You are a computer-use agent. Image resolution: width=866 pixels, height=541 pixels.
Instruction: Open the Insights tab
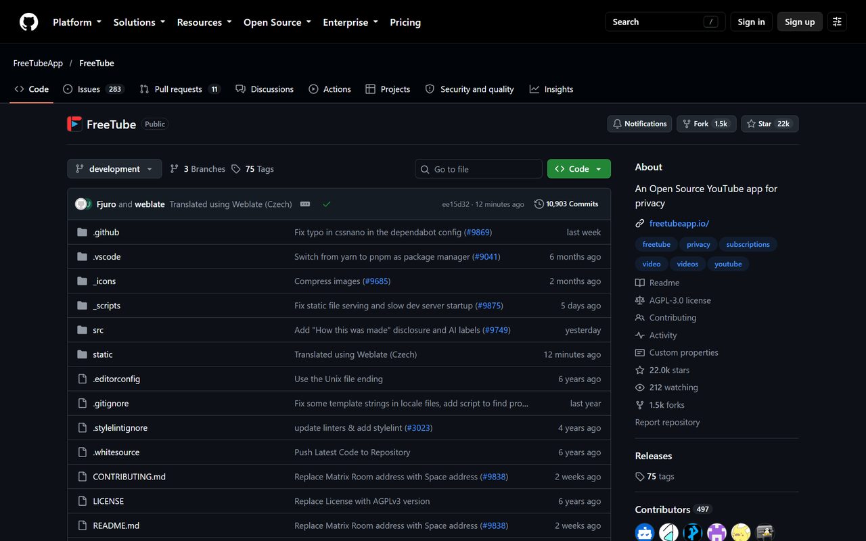click(551, 89)
